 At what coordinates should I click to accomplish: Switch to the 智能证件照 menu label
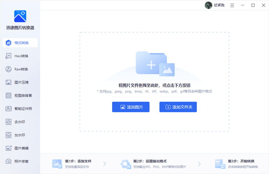click(23, 109)
